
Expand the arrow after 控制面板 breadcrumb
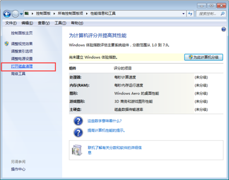point(54,14)
